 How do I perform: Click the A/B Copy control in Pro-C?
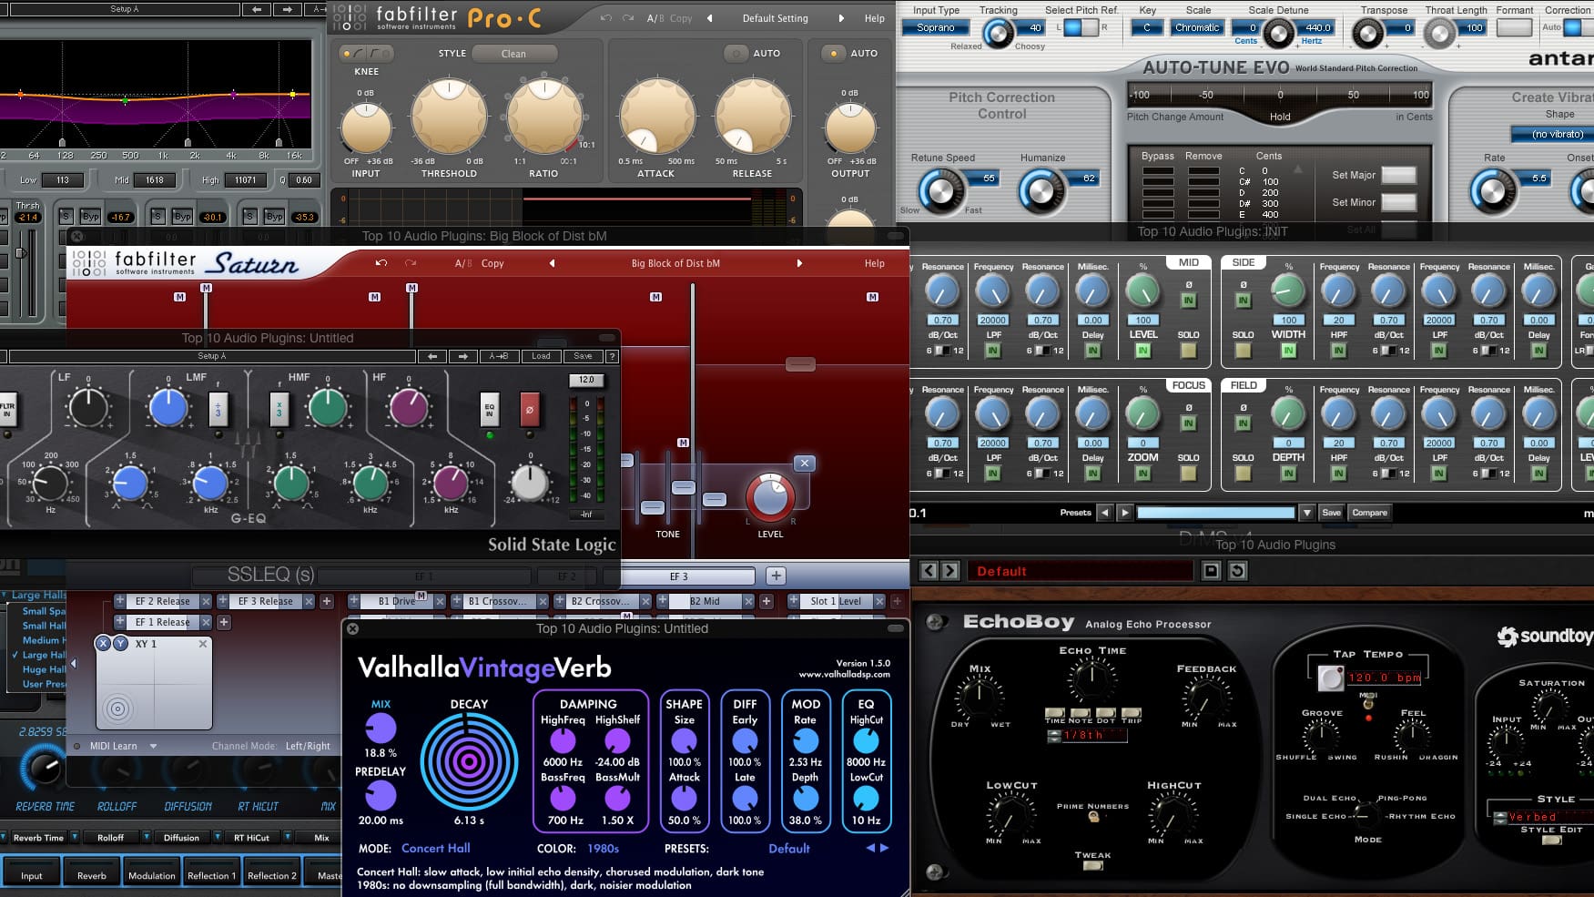point(671,17)
